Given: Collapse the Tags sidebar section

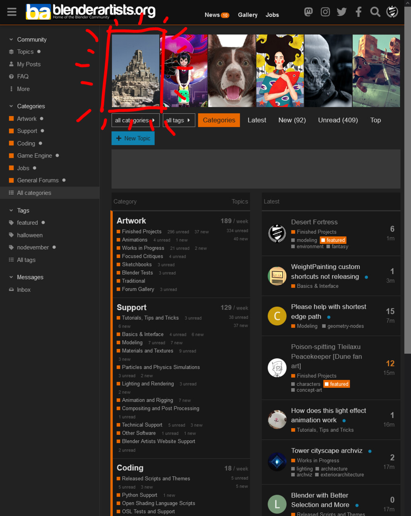Looking at the screenshot, I should point(19,210).
